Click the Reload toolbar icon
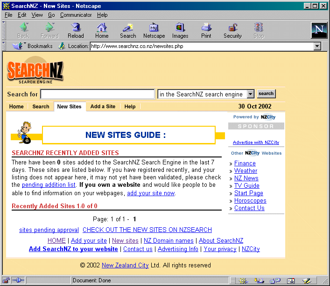Image resolution: width=330 pixels, height=286 pixels. coord(76,30)
